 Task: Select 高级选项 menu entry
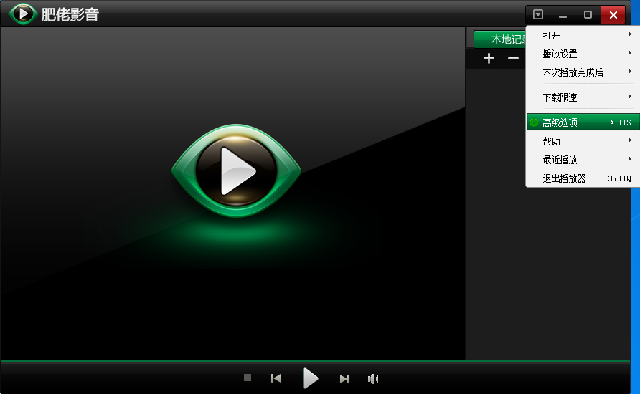[583, 122]
